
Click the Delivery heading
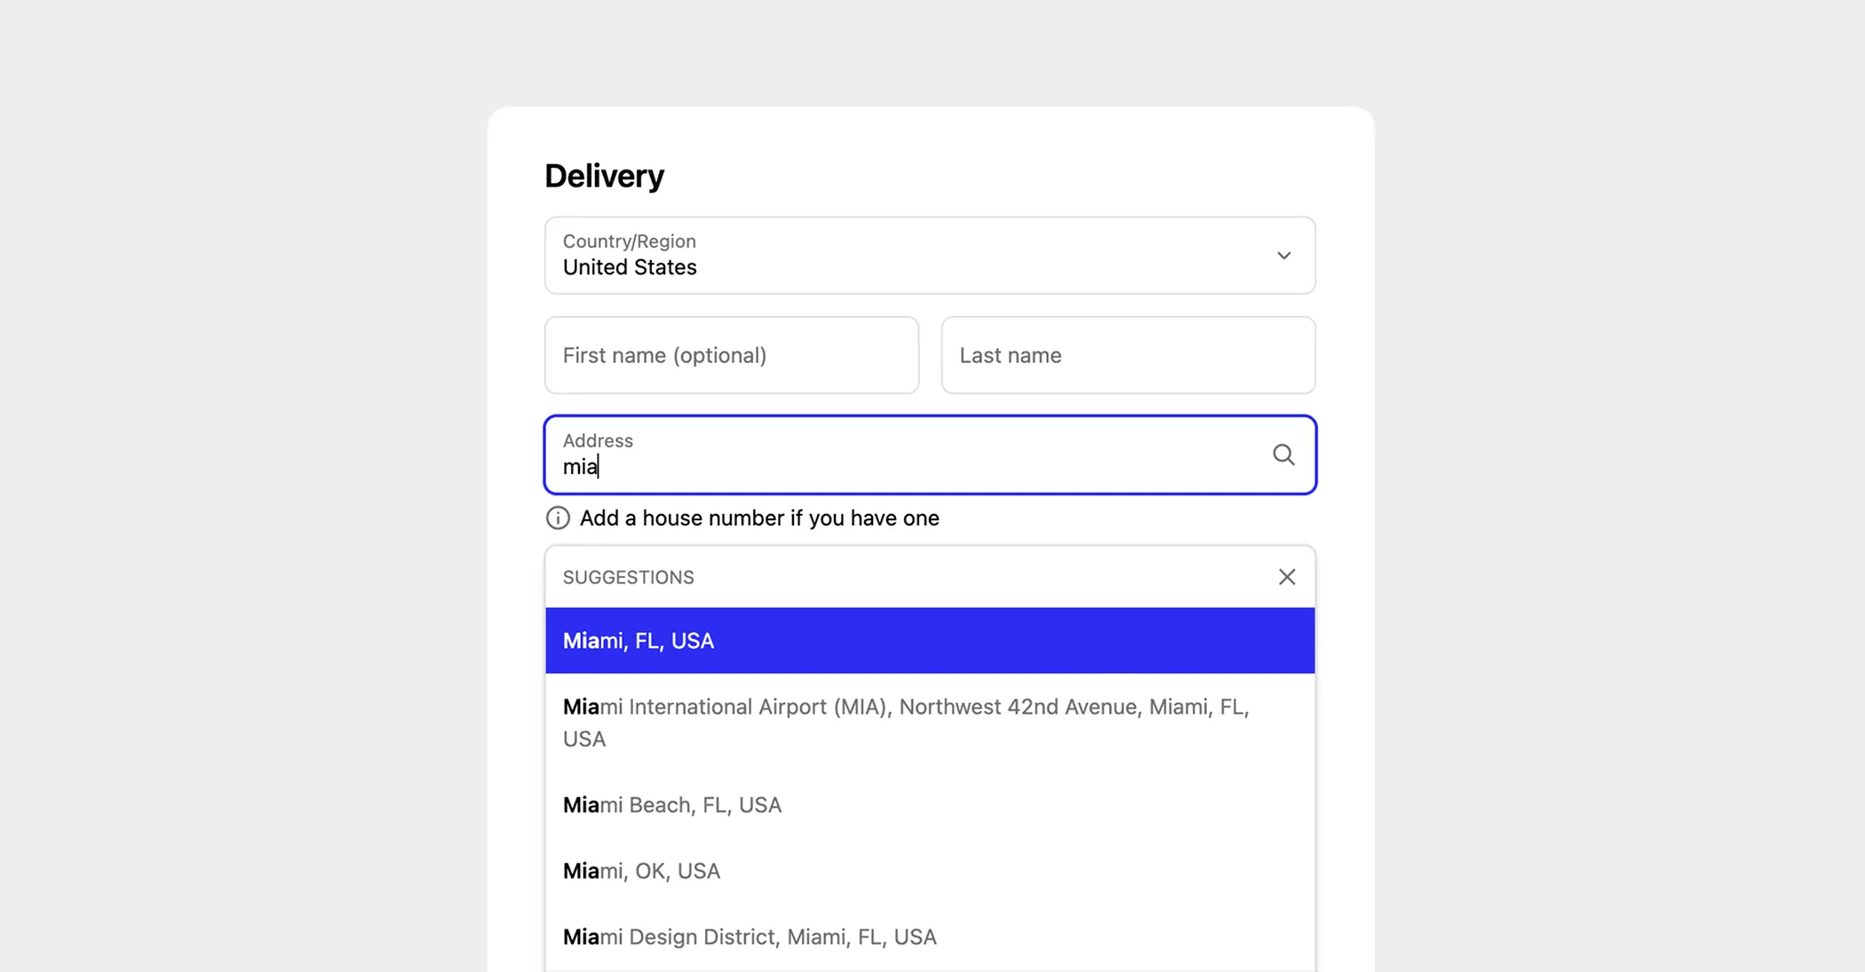(x=604, y=175)
